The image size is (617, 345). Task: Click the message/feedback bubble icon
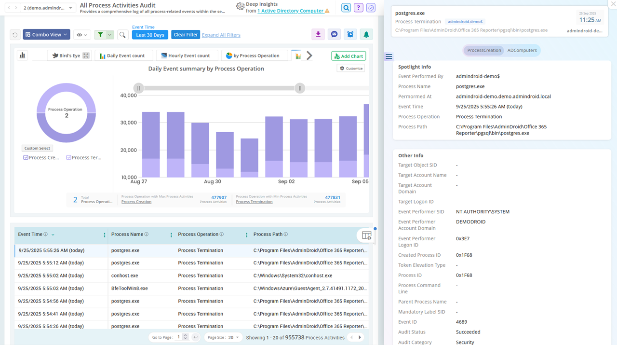pyautogui.click(x=334, y=35)
